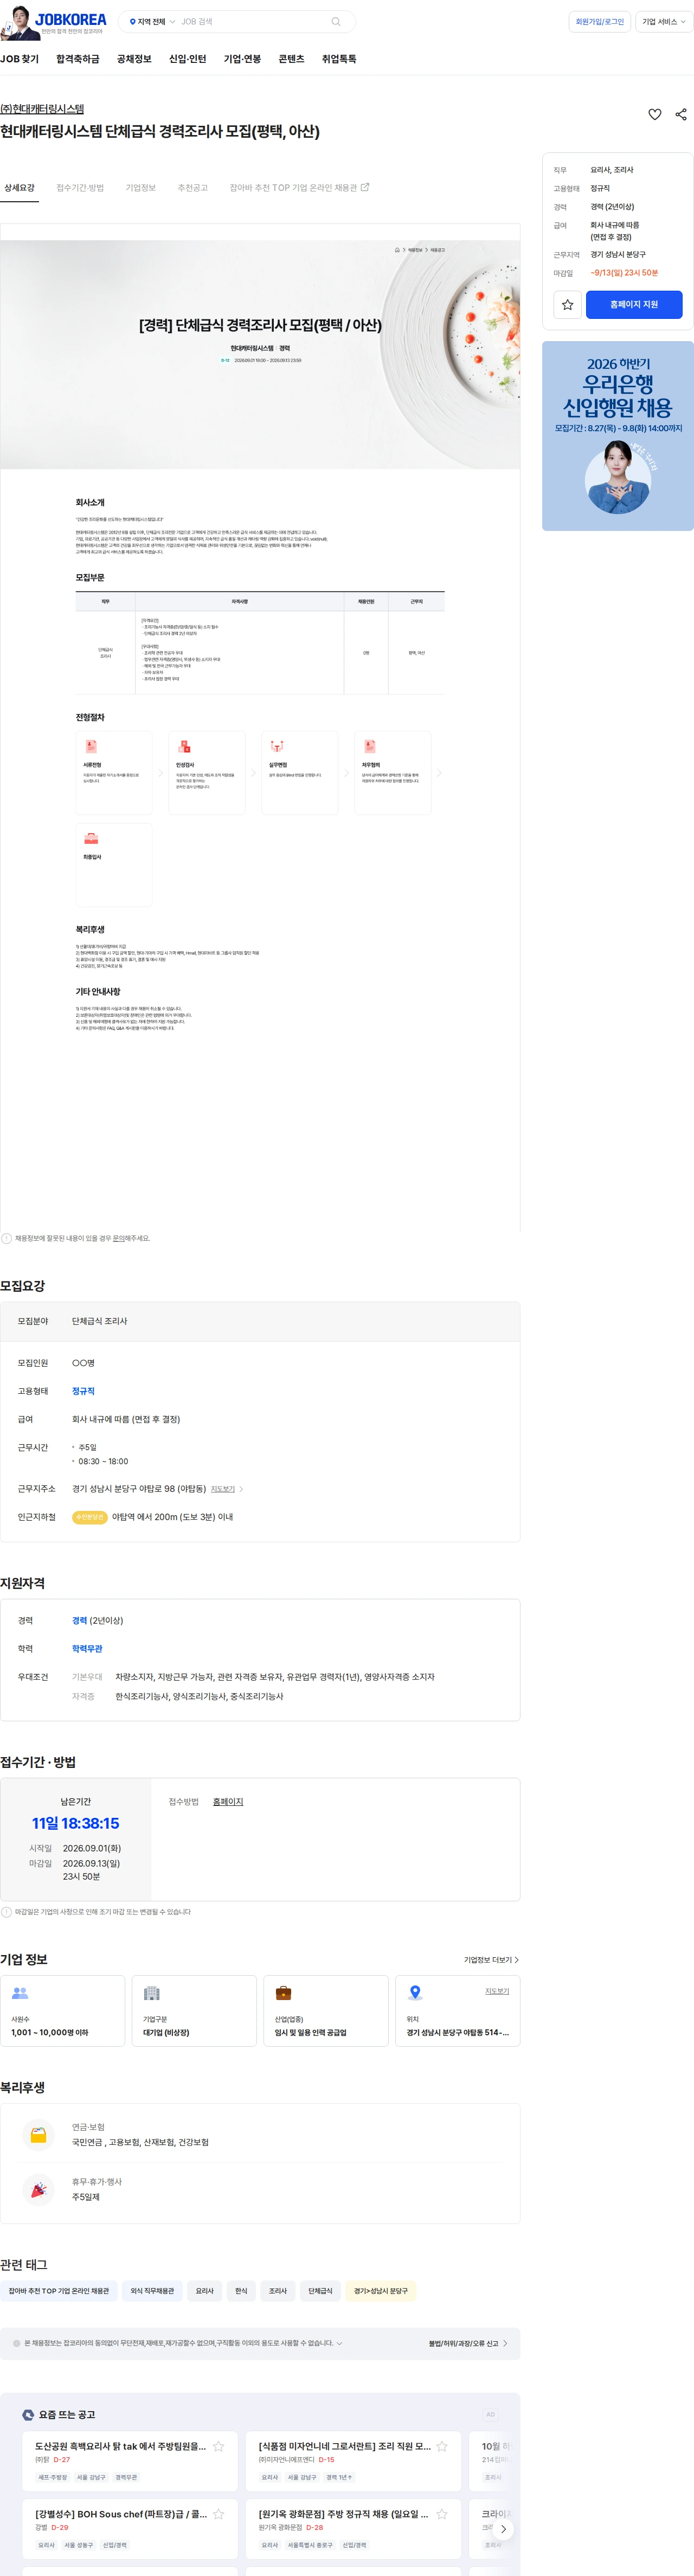Click the heart favorite icon
This screenshot has width=694, height=2576.
tap(655, 114)
